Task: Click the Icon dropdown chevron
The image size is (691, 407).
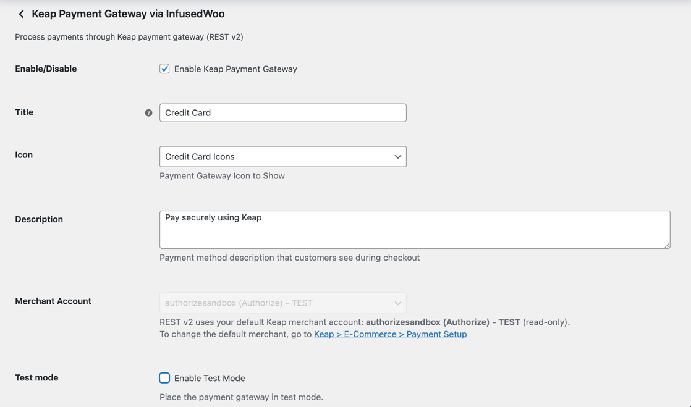Action: coord(397,156)
